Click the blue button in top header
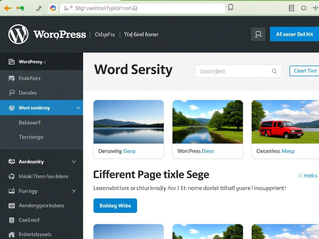Viewport: 319px width, 239px height. pyautogui.click(x=294, y=34)
